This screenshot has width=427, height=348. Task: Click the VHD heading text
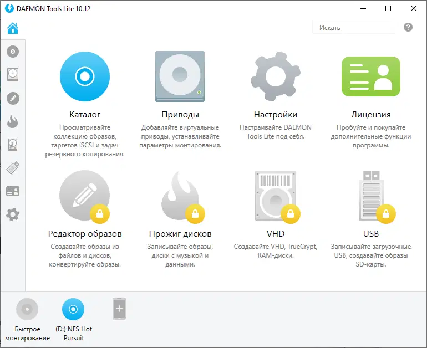(275, 234)
